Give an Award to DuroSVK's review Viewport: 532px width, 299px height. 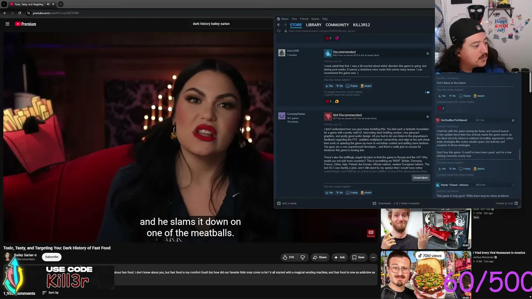(x=366, y=86)
